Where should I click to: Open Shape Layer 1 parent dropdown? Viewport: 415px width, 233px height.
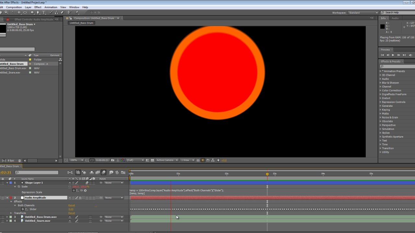coord(114,183)
